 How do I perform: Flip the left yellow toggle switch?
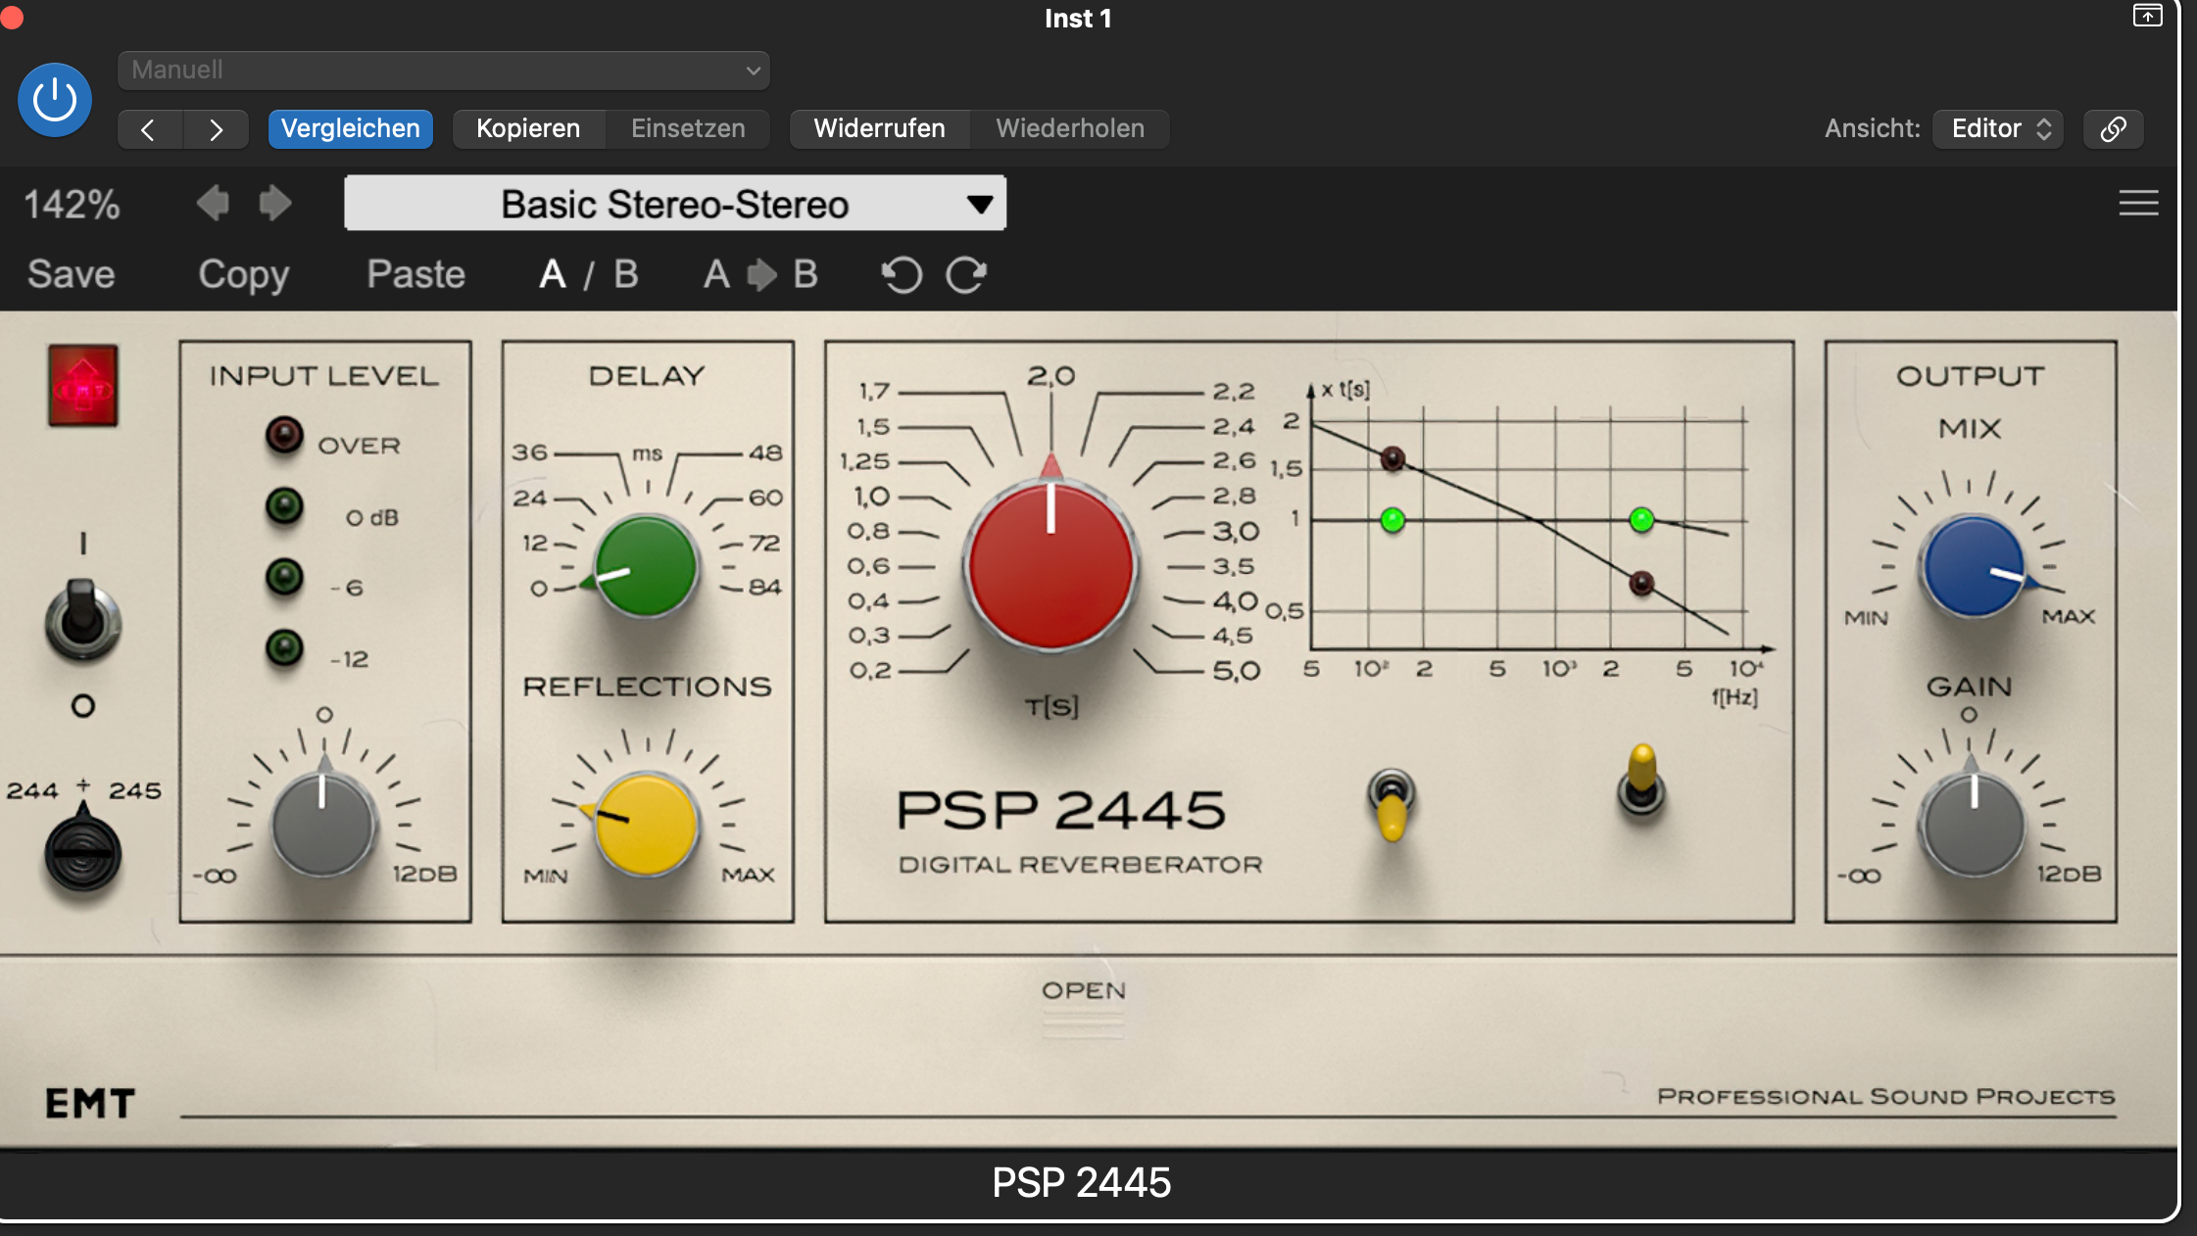pos(1391,804)
